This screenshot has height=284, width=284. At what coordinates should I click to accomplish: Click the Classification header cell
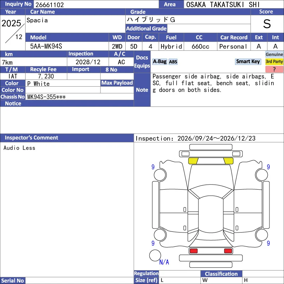[221, 274]
